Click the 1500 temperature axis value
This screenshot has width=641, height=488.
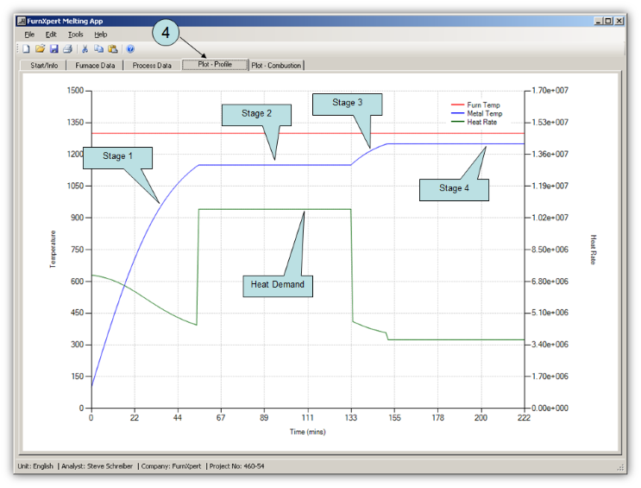click(75, 91)
